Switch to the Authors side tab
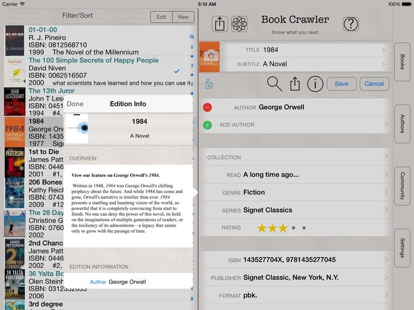 pyautogui.click(x=402, y=124)
